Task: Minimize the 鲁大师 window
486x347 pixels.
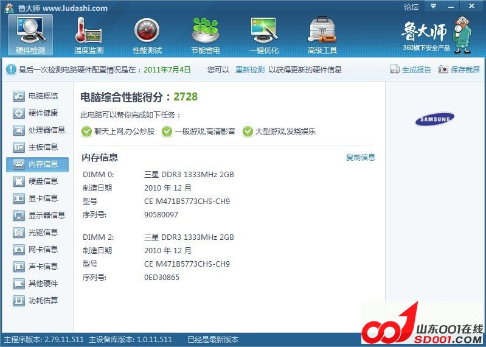Action: click(451, 6)
